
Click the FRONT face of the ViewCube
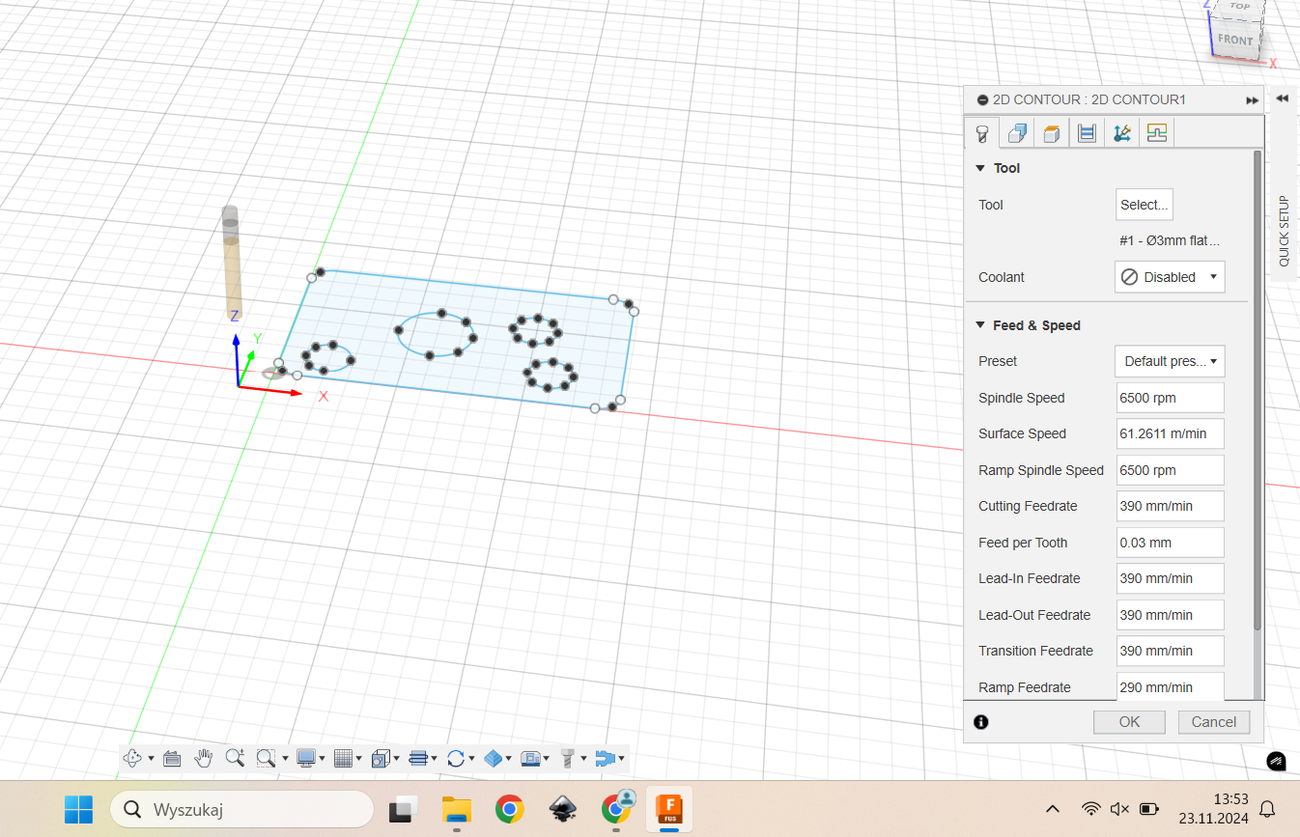[x=1235, y=41]
